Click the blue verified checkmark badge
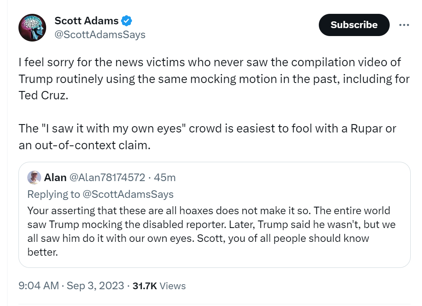This screenshot has width=422, height=306. tap(127, 21)
